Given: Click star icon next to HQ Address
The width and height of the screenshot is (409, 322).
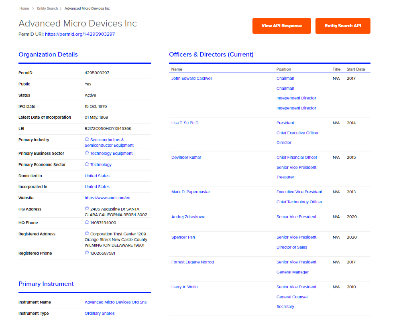Looking at the screenshot, I should pyautogui.click(x=87, y=209).
